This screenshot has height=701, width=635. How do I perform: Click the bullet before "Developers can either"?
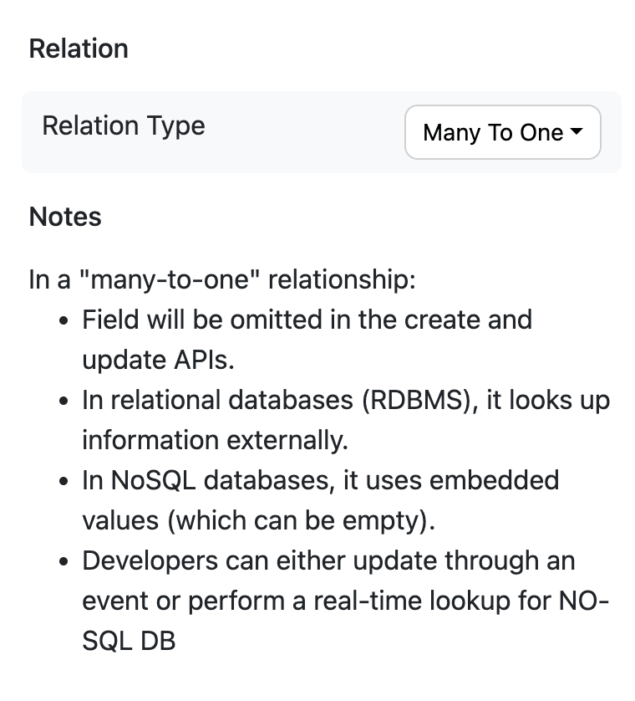coord(63,561)
